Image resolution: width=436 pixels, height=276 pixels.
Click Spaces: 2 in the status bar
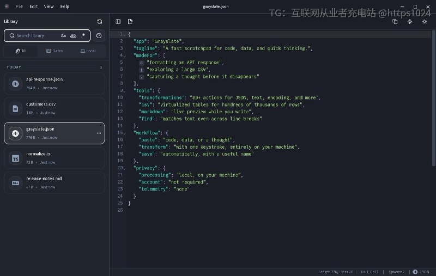click(397, 272)
